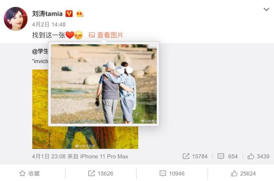Open the post timestamp 4月2日 14:48
Screen dimensions: 274x181
pyautogui.click(x=49, y=24)
